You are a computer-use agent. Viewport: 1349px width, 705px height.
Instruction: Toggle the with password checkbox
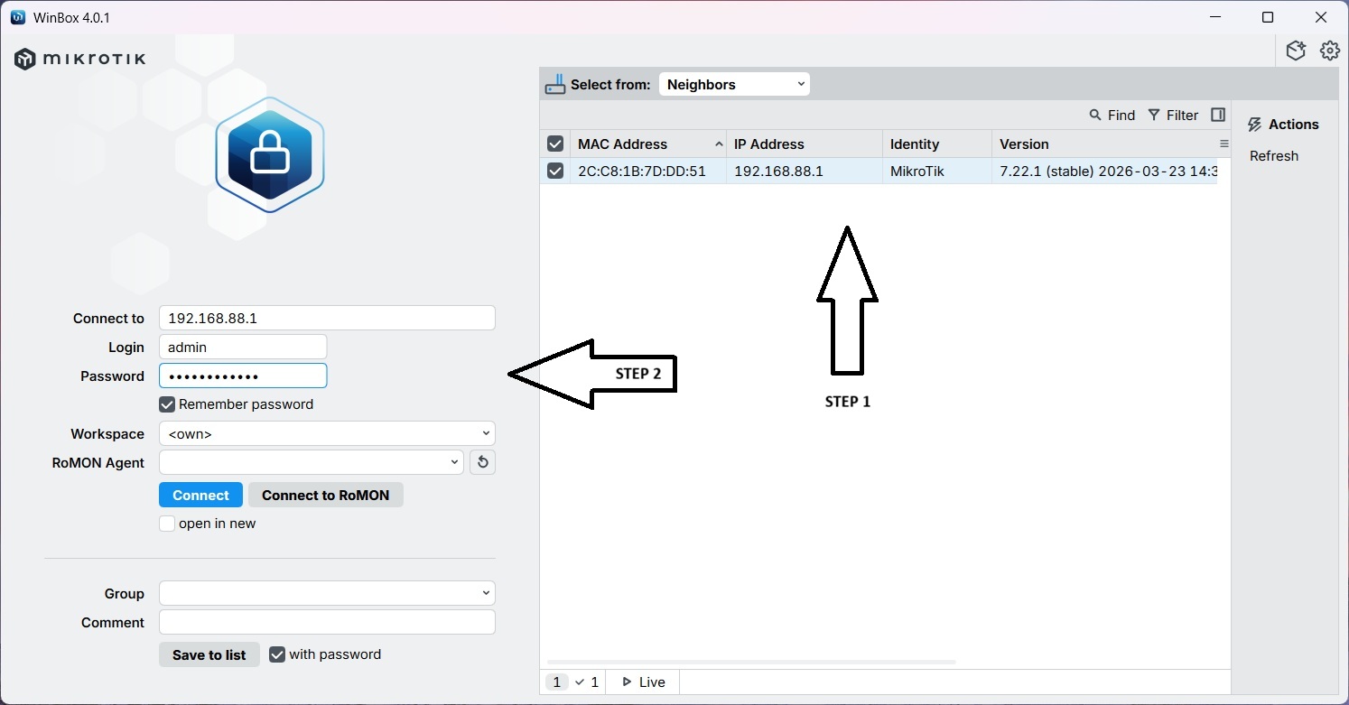click(277, 654)
